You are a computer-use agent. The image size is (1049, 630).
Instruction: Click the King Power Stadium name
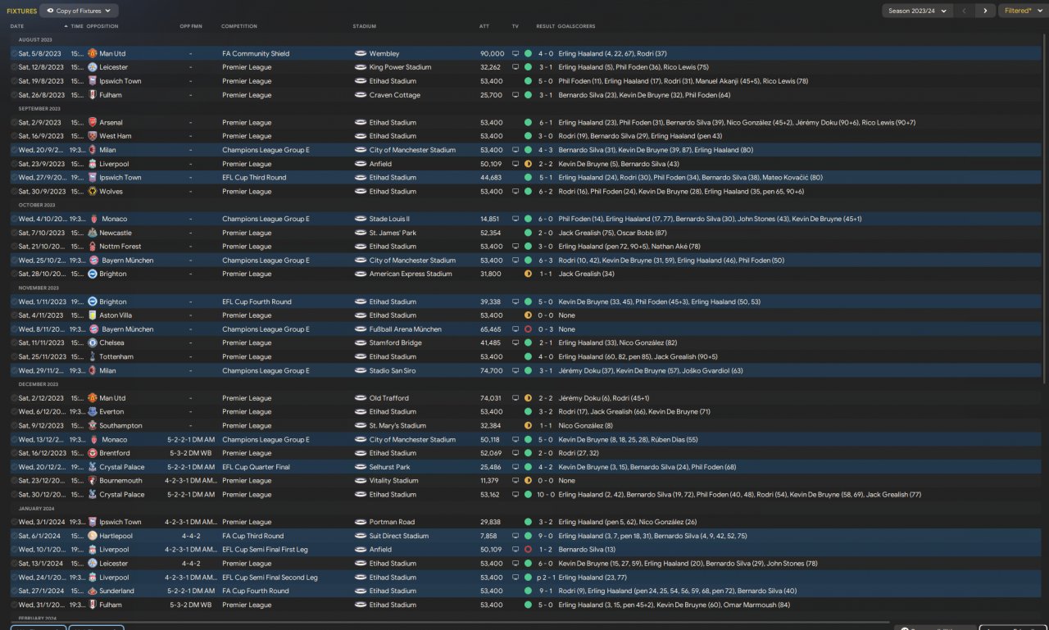click(x=400, y=67)
